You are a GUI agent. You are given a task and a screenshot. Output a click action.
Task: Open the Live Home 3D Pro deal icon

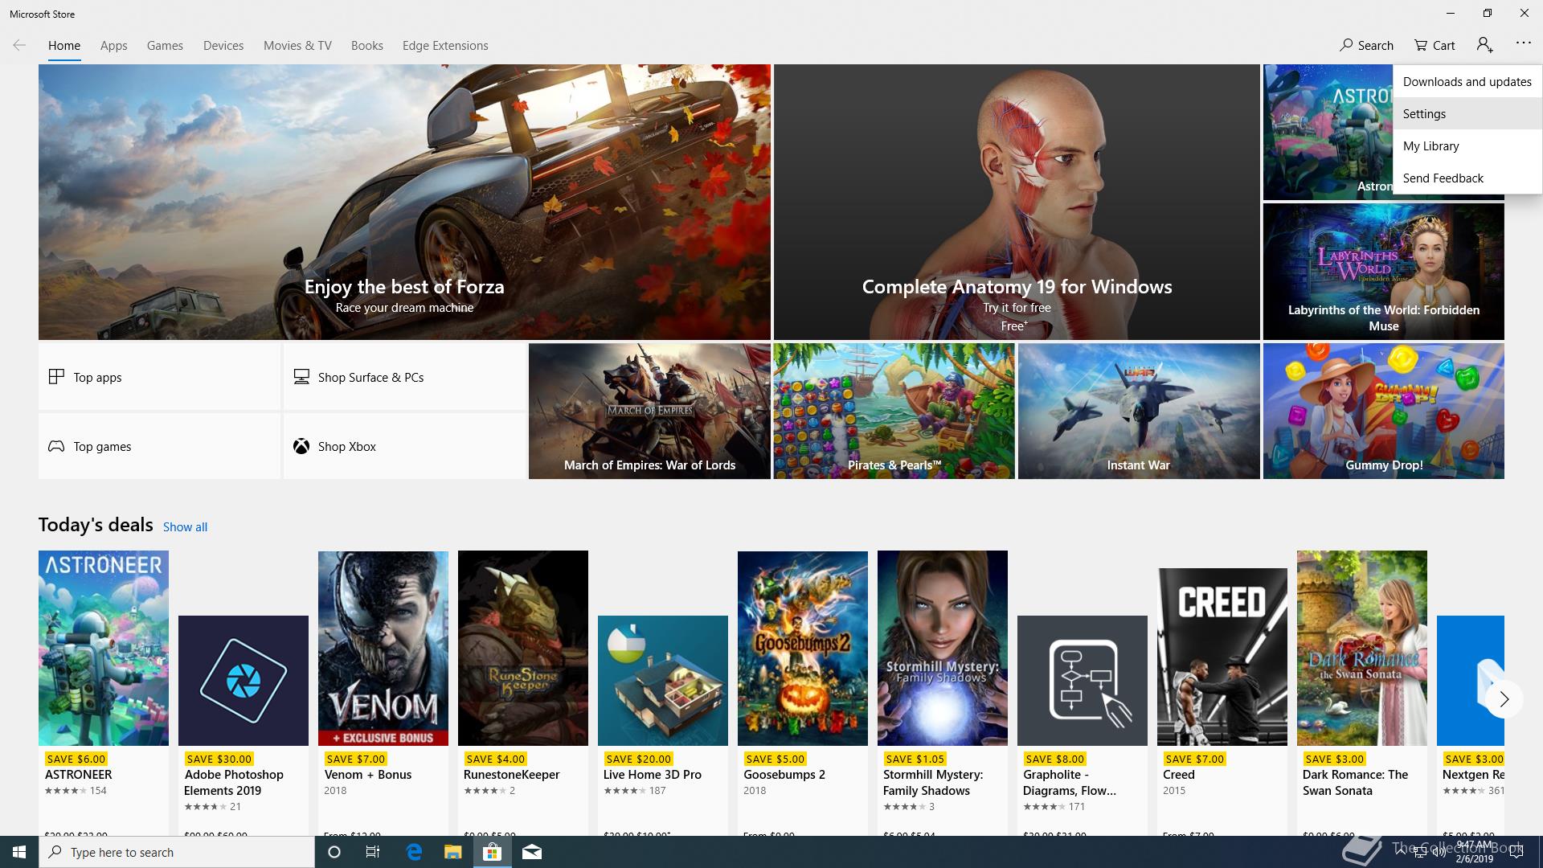[663, 681]
